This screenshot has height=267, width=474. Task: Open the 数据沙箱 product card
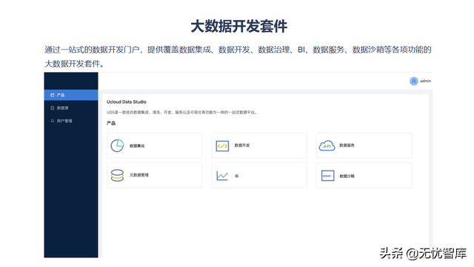pyautogui.click(x=364, y=175)
